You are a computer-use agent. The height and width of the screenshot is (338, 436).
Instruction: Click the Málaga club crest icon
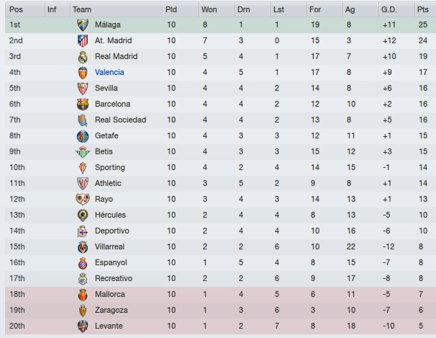tap(83, 25)
